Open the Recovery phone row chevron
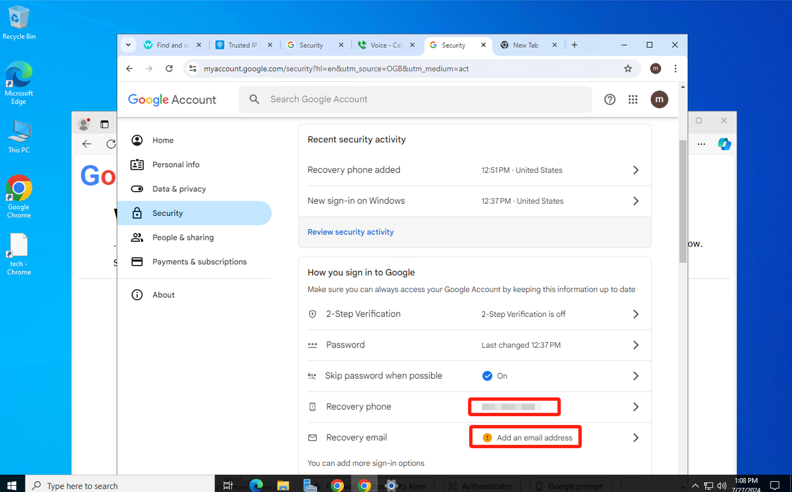792x492 pixels. [x=636, y=407]
